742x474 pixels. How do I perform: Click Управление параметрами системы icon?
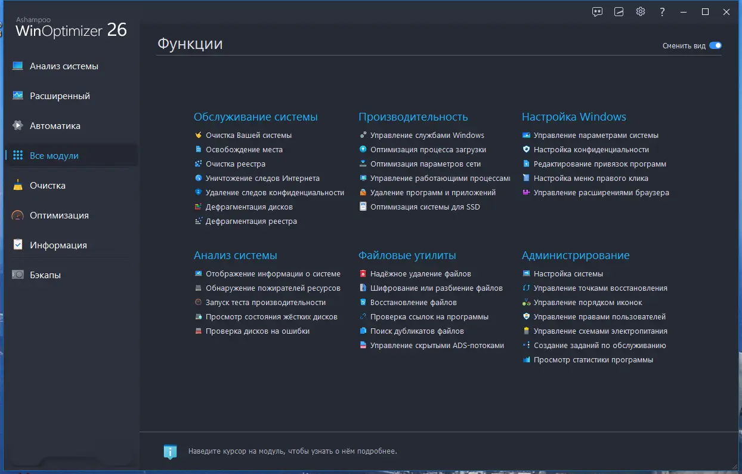[x=526, y=135]
